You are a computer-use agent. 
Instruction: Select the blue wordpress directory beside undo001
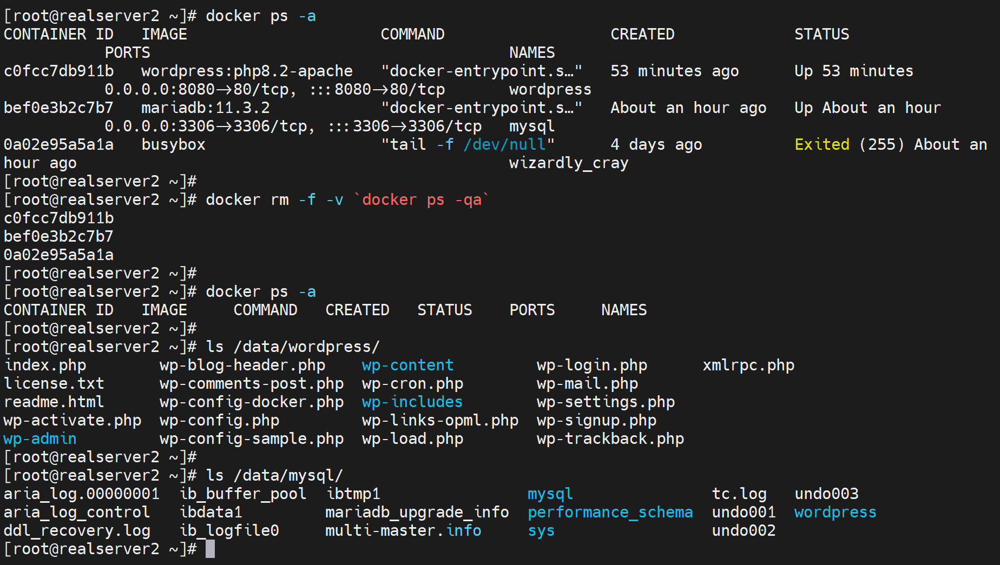click(x=835, y=513)
